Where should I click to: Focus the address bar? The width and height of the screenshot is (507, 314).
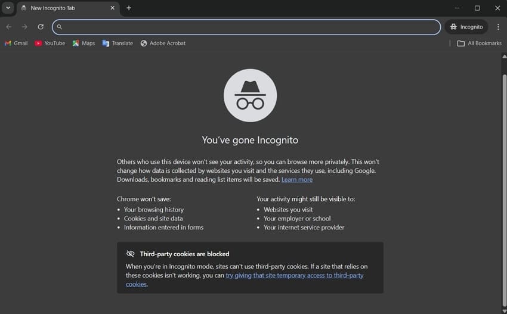[x=246, y=27]
